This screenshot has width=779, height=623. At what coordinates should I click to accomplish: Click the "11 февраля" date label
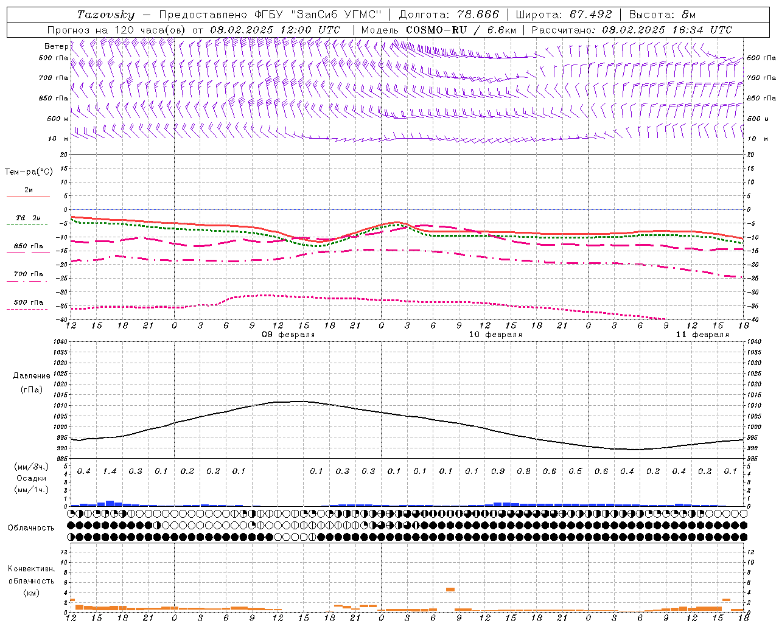click(702, 335)
